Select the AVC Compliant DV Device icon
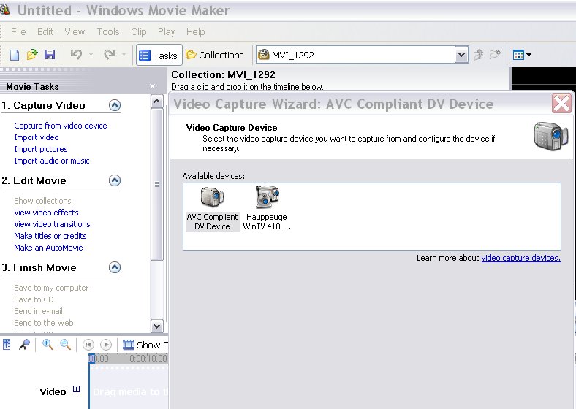This screenshot has height=409, width=576. (212, 209)
